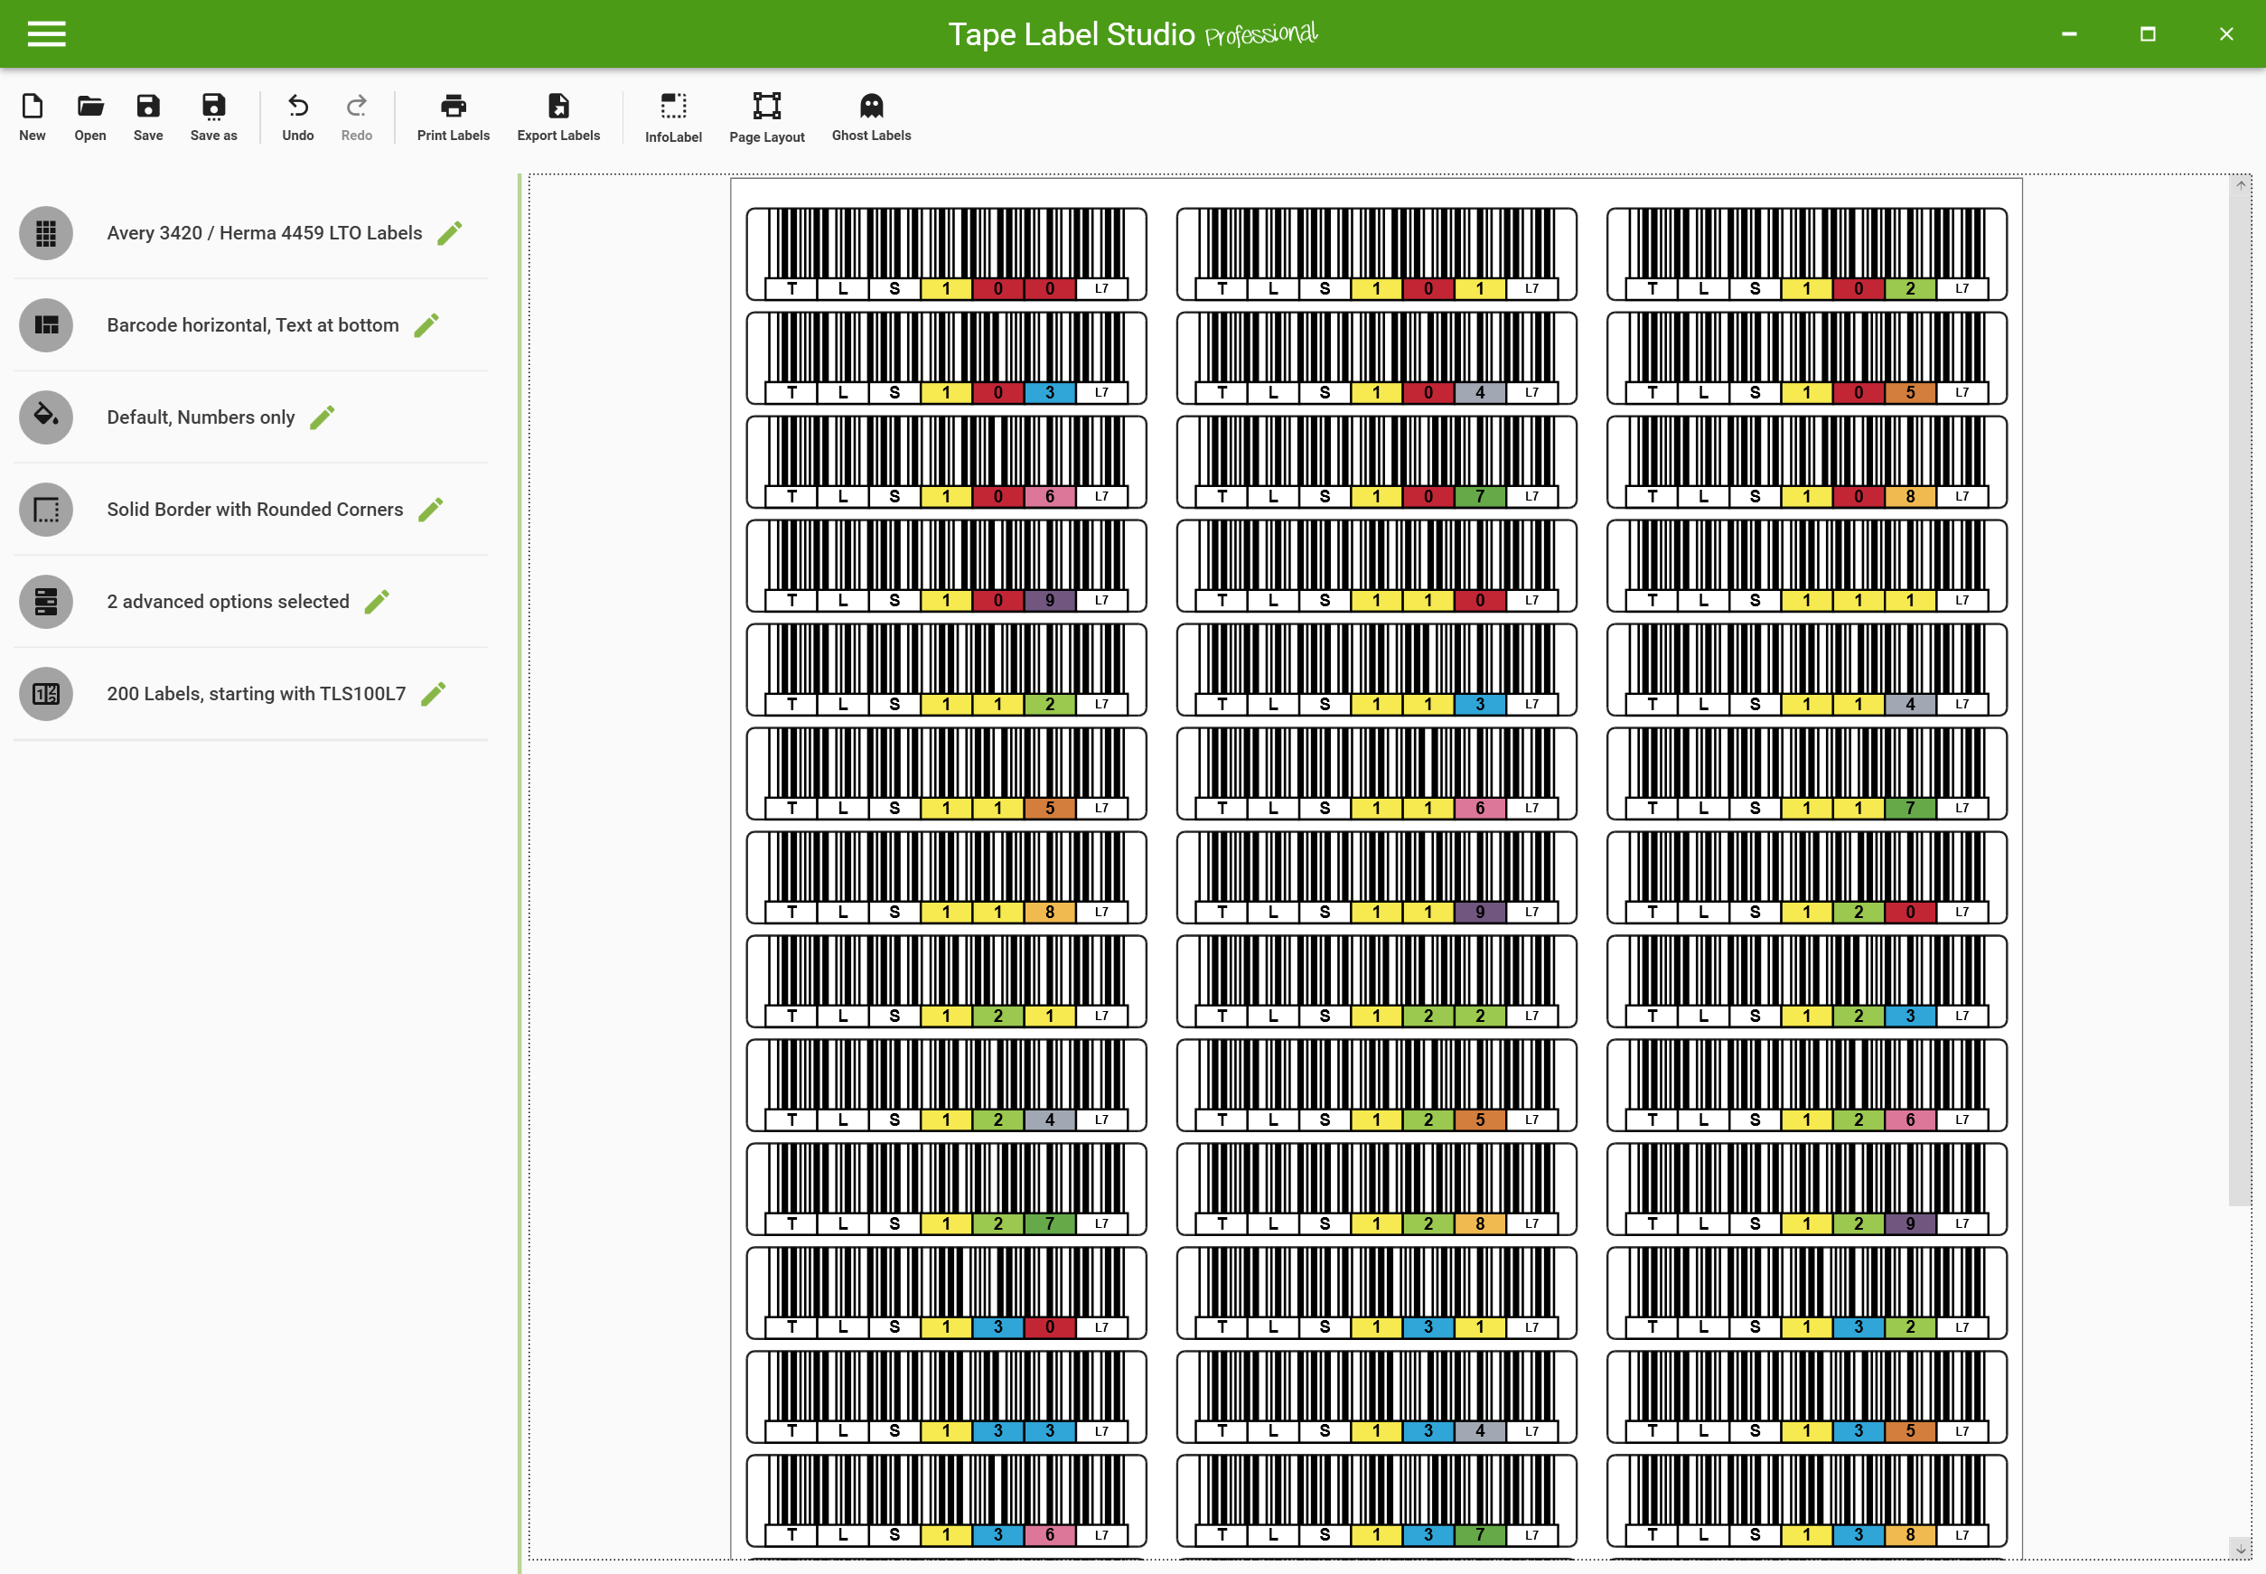Toggle Ghost Labels tool
Viewport: 2266px width, 1574px height.
[x=872, y=117]
